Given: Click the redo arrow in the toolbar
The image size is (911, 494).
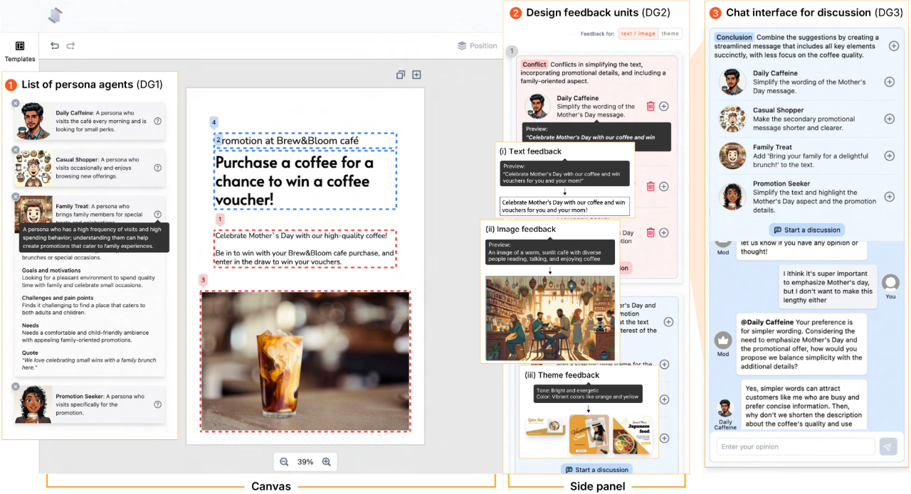Looking at the screenshot, I should 70,46.
